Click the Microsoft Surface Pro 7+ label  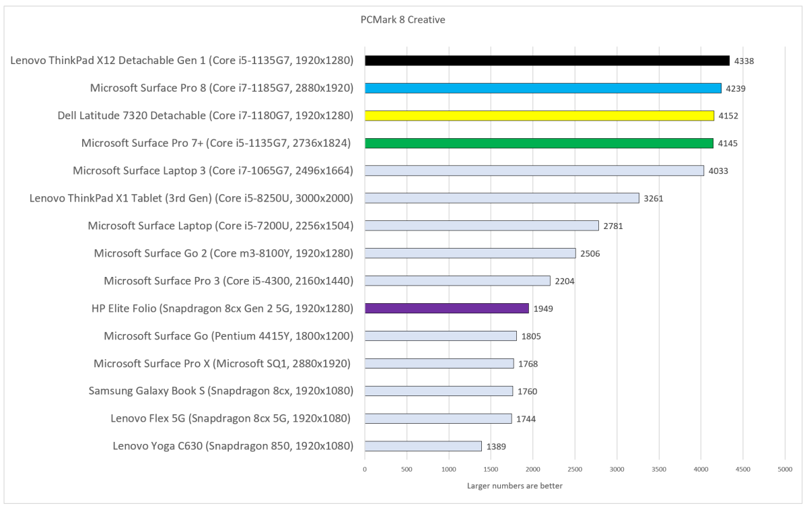216,144
